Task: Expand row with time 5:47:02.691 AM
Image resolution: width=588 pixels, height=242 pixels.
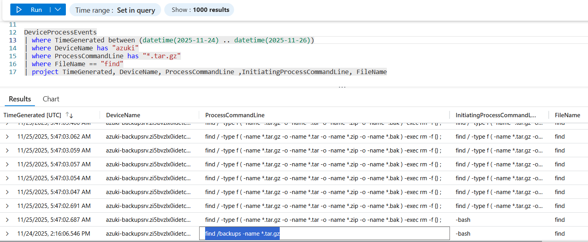Action: [7, 206]
